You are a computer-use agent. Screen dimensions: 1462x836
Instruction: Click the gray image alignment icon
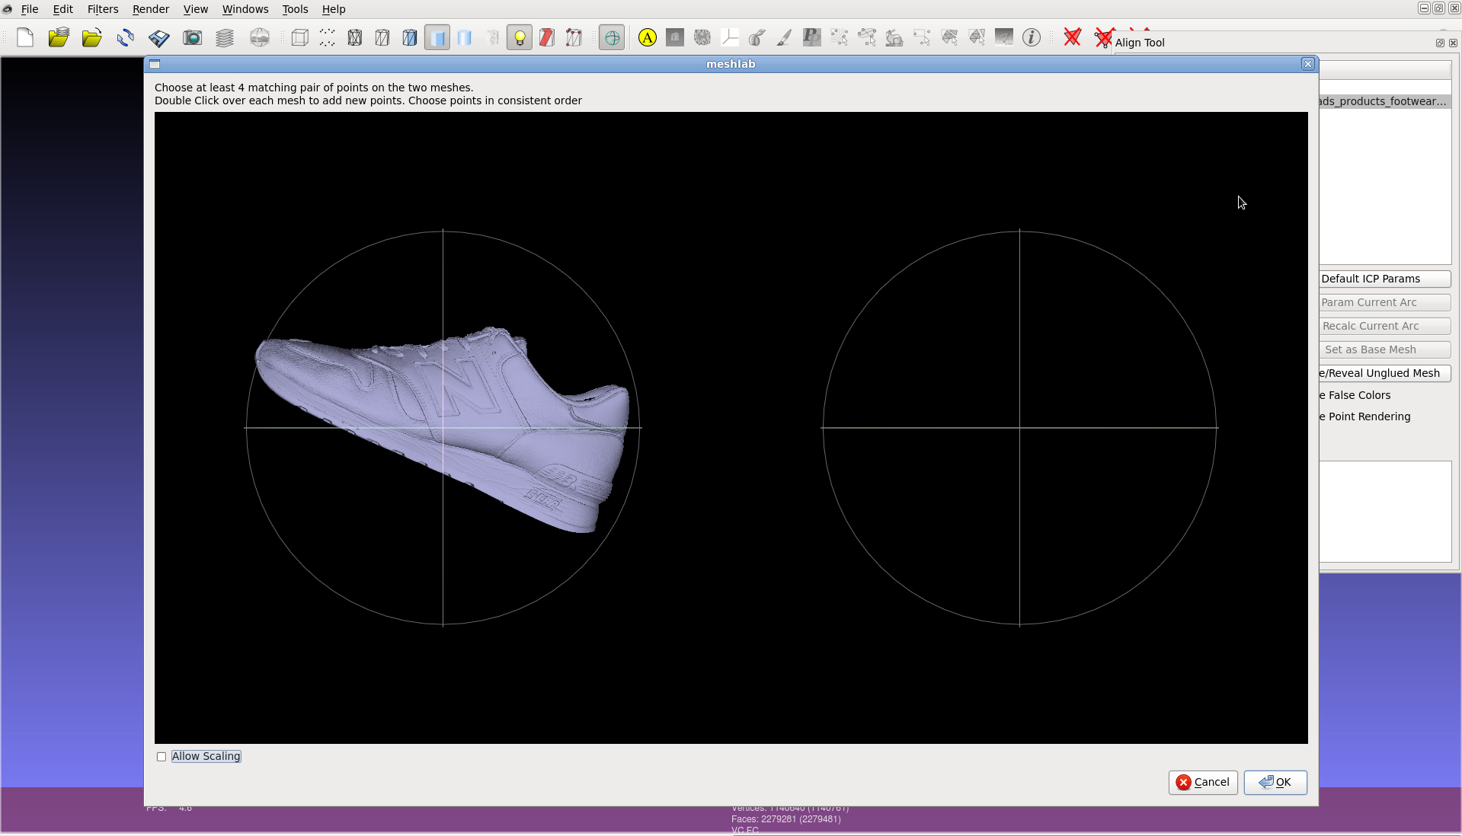pyautogui.click(x=1004, y=37)
